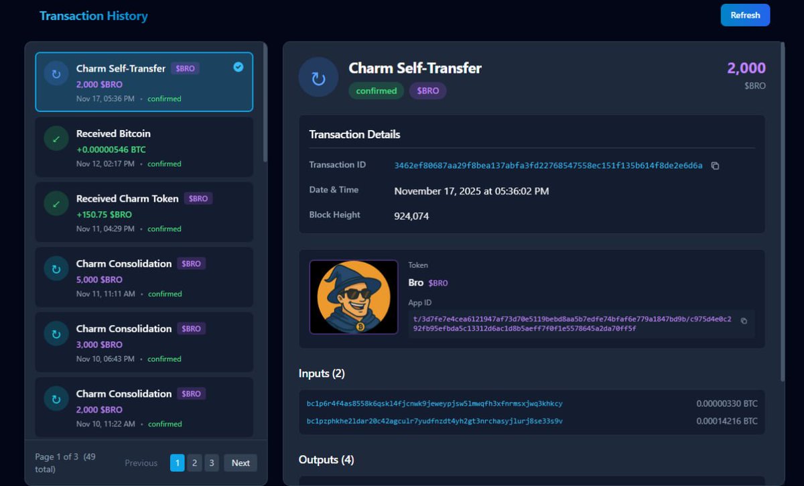Click the transaction list scrollbar
Viewport: 804px width, 486px height.
click(x=265, y=104)
